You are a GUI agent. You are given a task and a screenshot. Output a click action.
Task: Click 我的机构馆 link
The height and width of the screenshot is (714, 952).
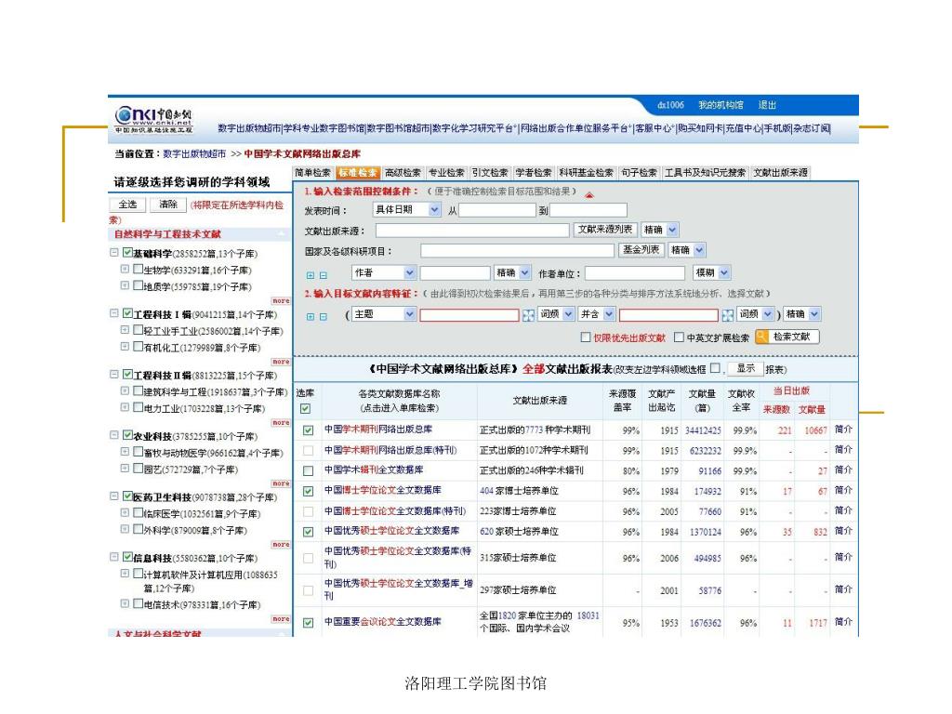point(721,105)
